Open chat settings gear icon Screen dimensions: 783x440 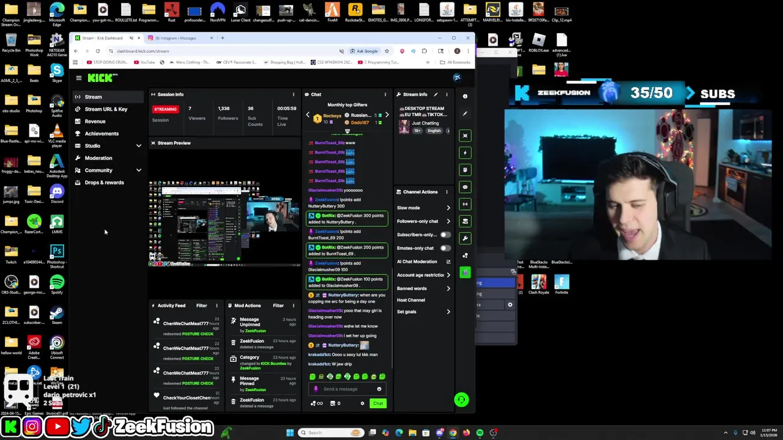[x=362, y=403]
